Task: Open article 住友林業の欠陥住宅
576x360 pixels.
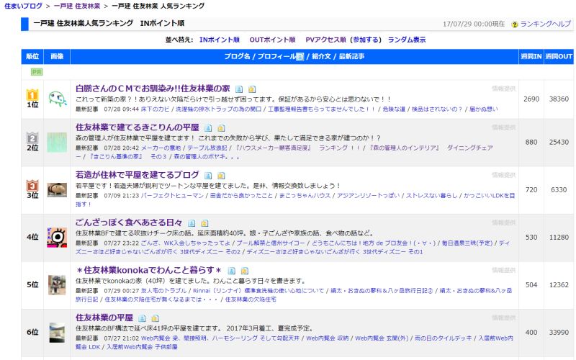Action: coord(251,300)
